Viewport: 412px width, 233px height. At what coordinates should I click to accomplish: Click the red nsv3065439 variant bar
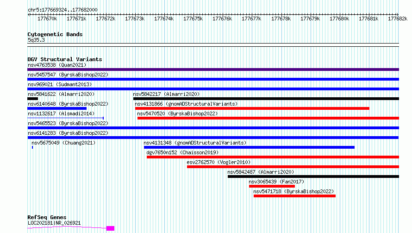[x=272, y=186]
